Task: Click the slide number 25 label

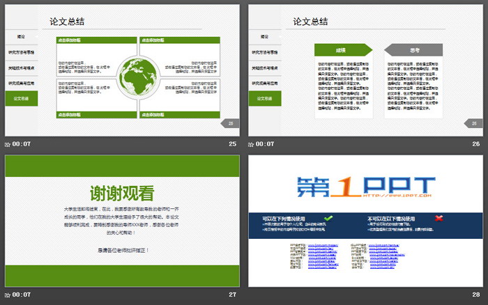Action: (232, 144)
